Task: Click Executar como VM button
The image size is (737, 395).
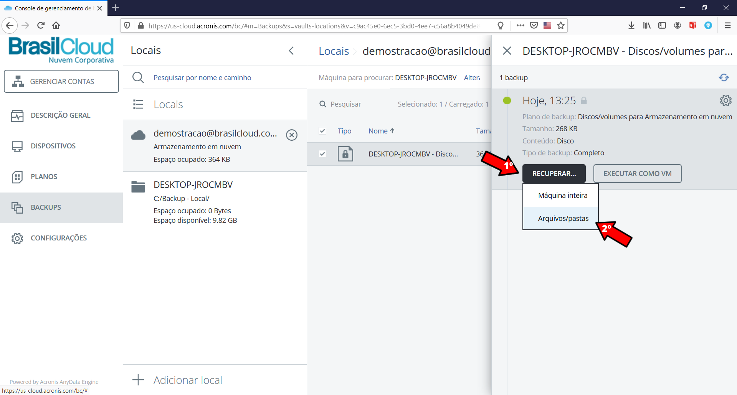Action: 637,173
